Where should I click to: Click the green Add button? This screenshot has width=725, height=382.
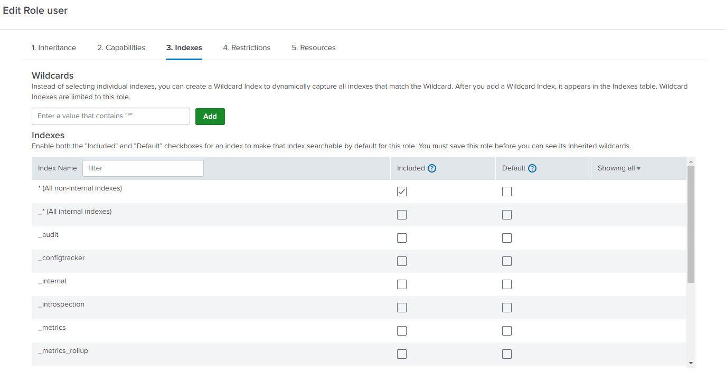coord(210,117)
